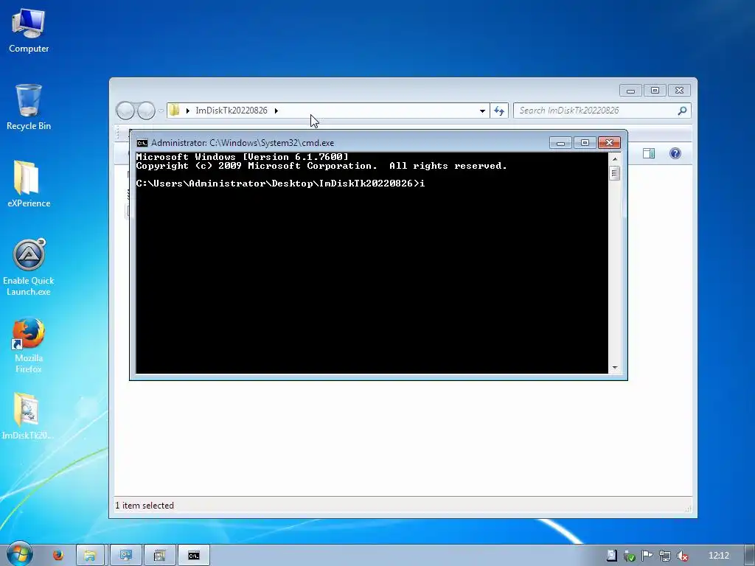Click the search magnifier icon in Explorer
The image size is (755, 566).
pyautogui.click(x=682, y=111)
